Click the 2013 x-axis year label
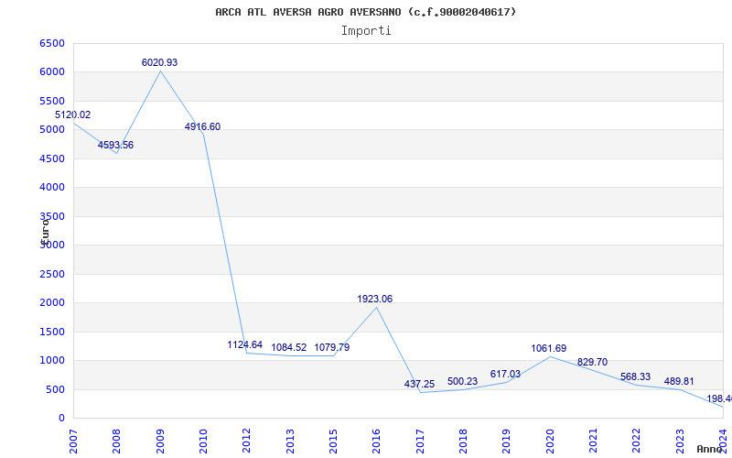732x458 pixels. 290,442
